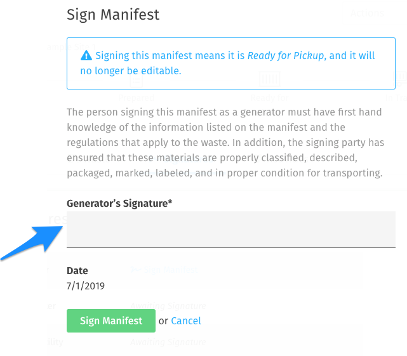Click the Sign Manifest dialog heading
The height and width of the screenshot is (356, 407).
[x=113, y=15]
